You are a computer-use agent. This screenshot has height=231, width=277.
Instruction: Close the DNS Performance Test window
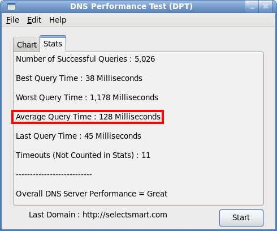point(265,7)
